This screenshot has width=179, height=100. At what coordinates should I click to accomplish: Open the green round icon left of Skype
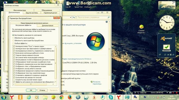(103, 97)
